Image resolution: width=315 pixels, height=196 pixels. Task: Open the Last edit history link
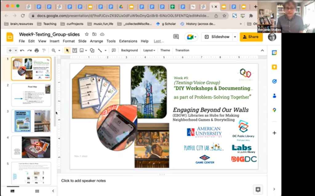click(x=159, y=41)
